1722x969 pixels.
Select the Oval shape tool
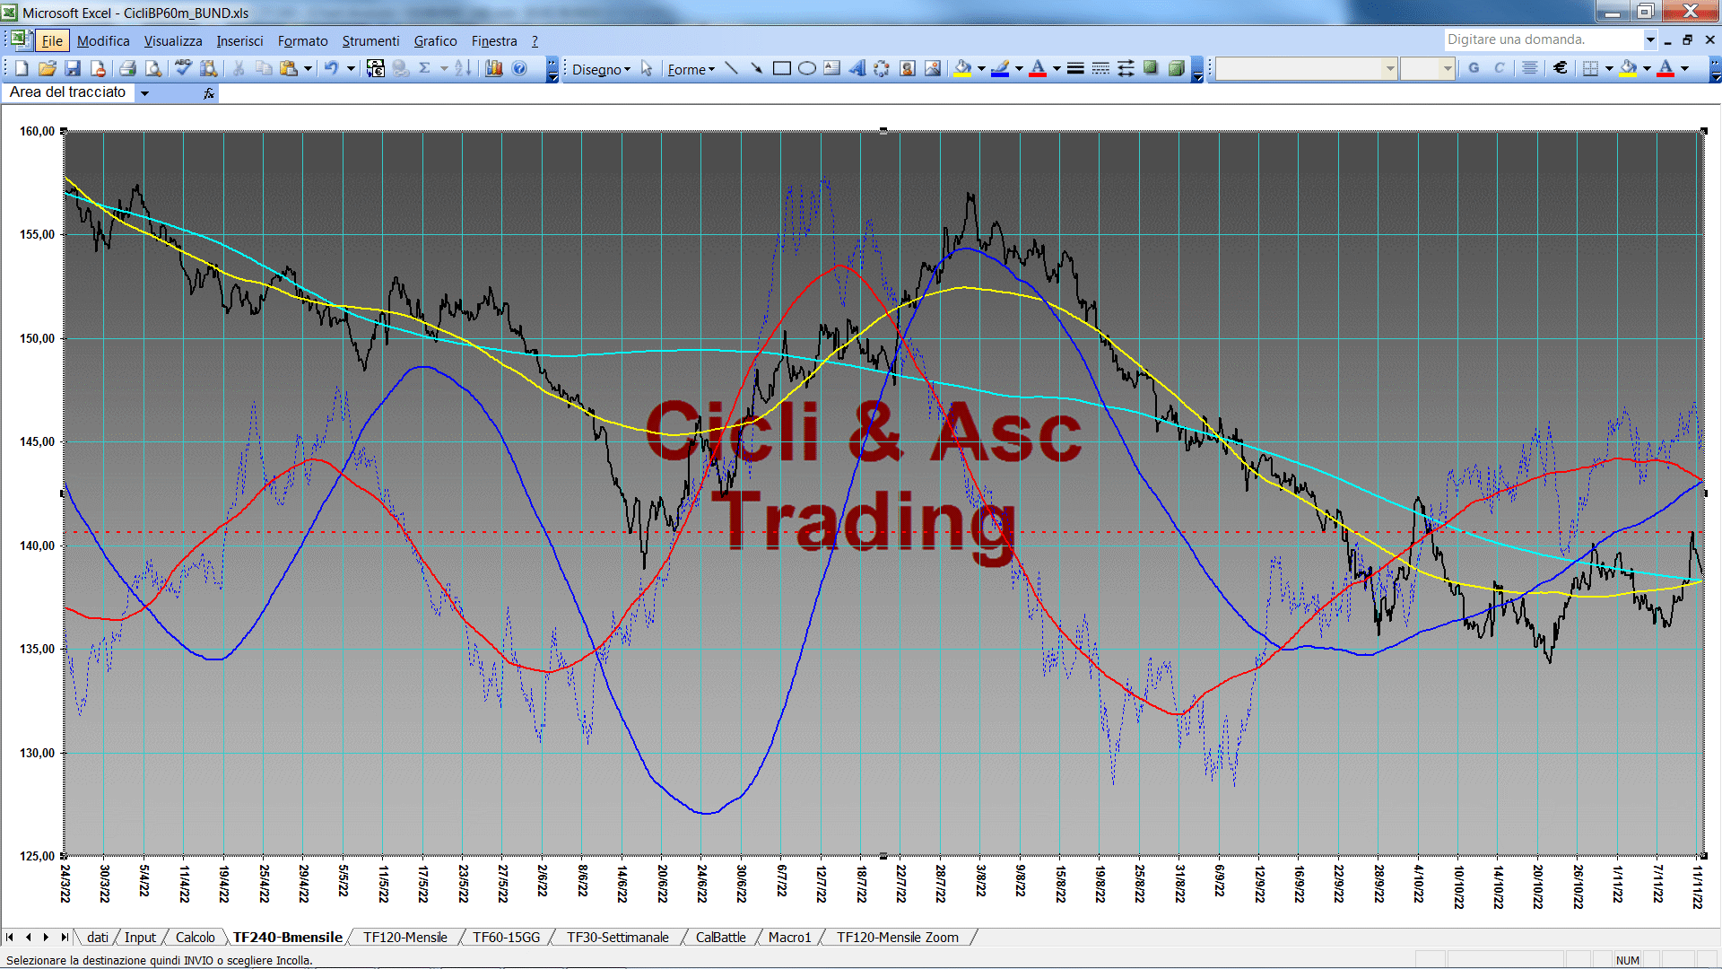coord(807,68)
